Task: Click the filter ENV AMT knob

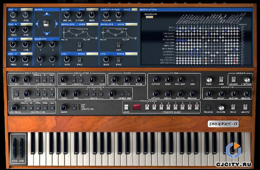Action: click(x=181, y=80)
